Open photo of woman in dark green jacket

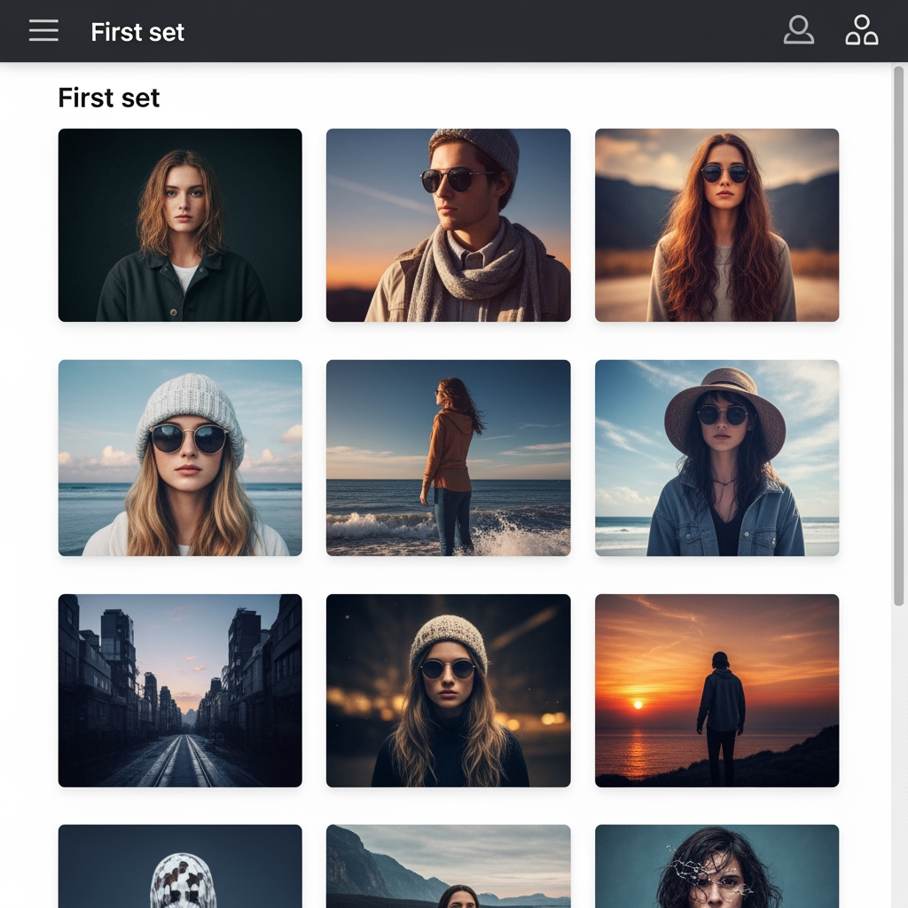point(180,225)
